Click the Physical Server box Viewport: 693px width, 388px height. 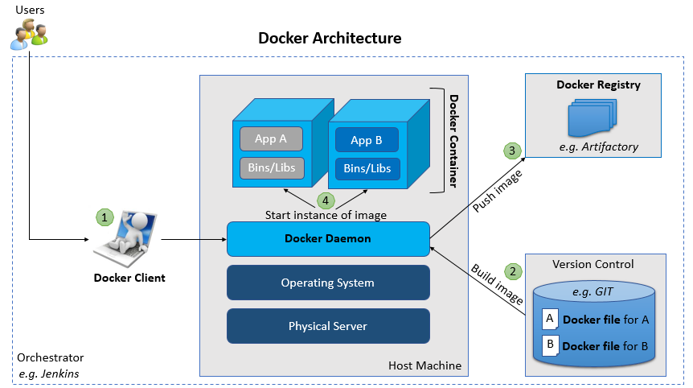(328, 326)
